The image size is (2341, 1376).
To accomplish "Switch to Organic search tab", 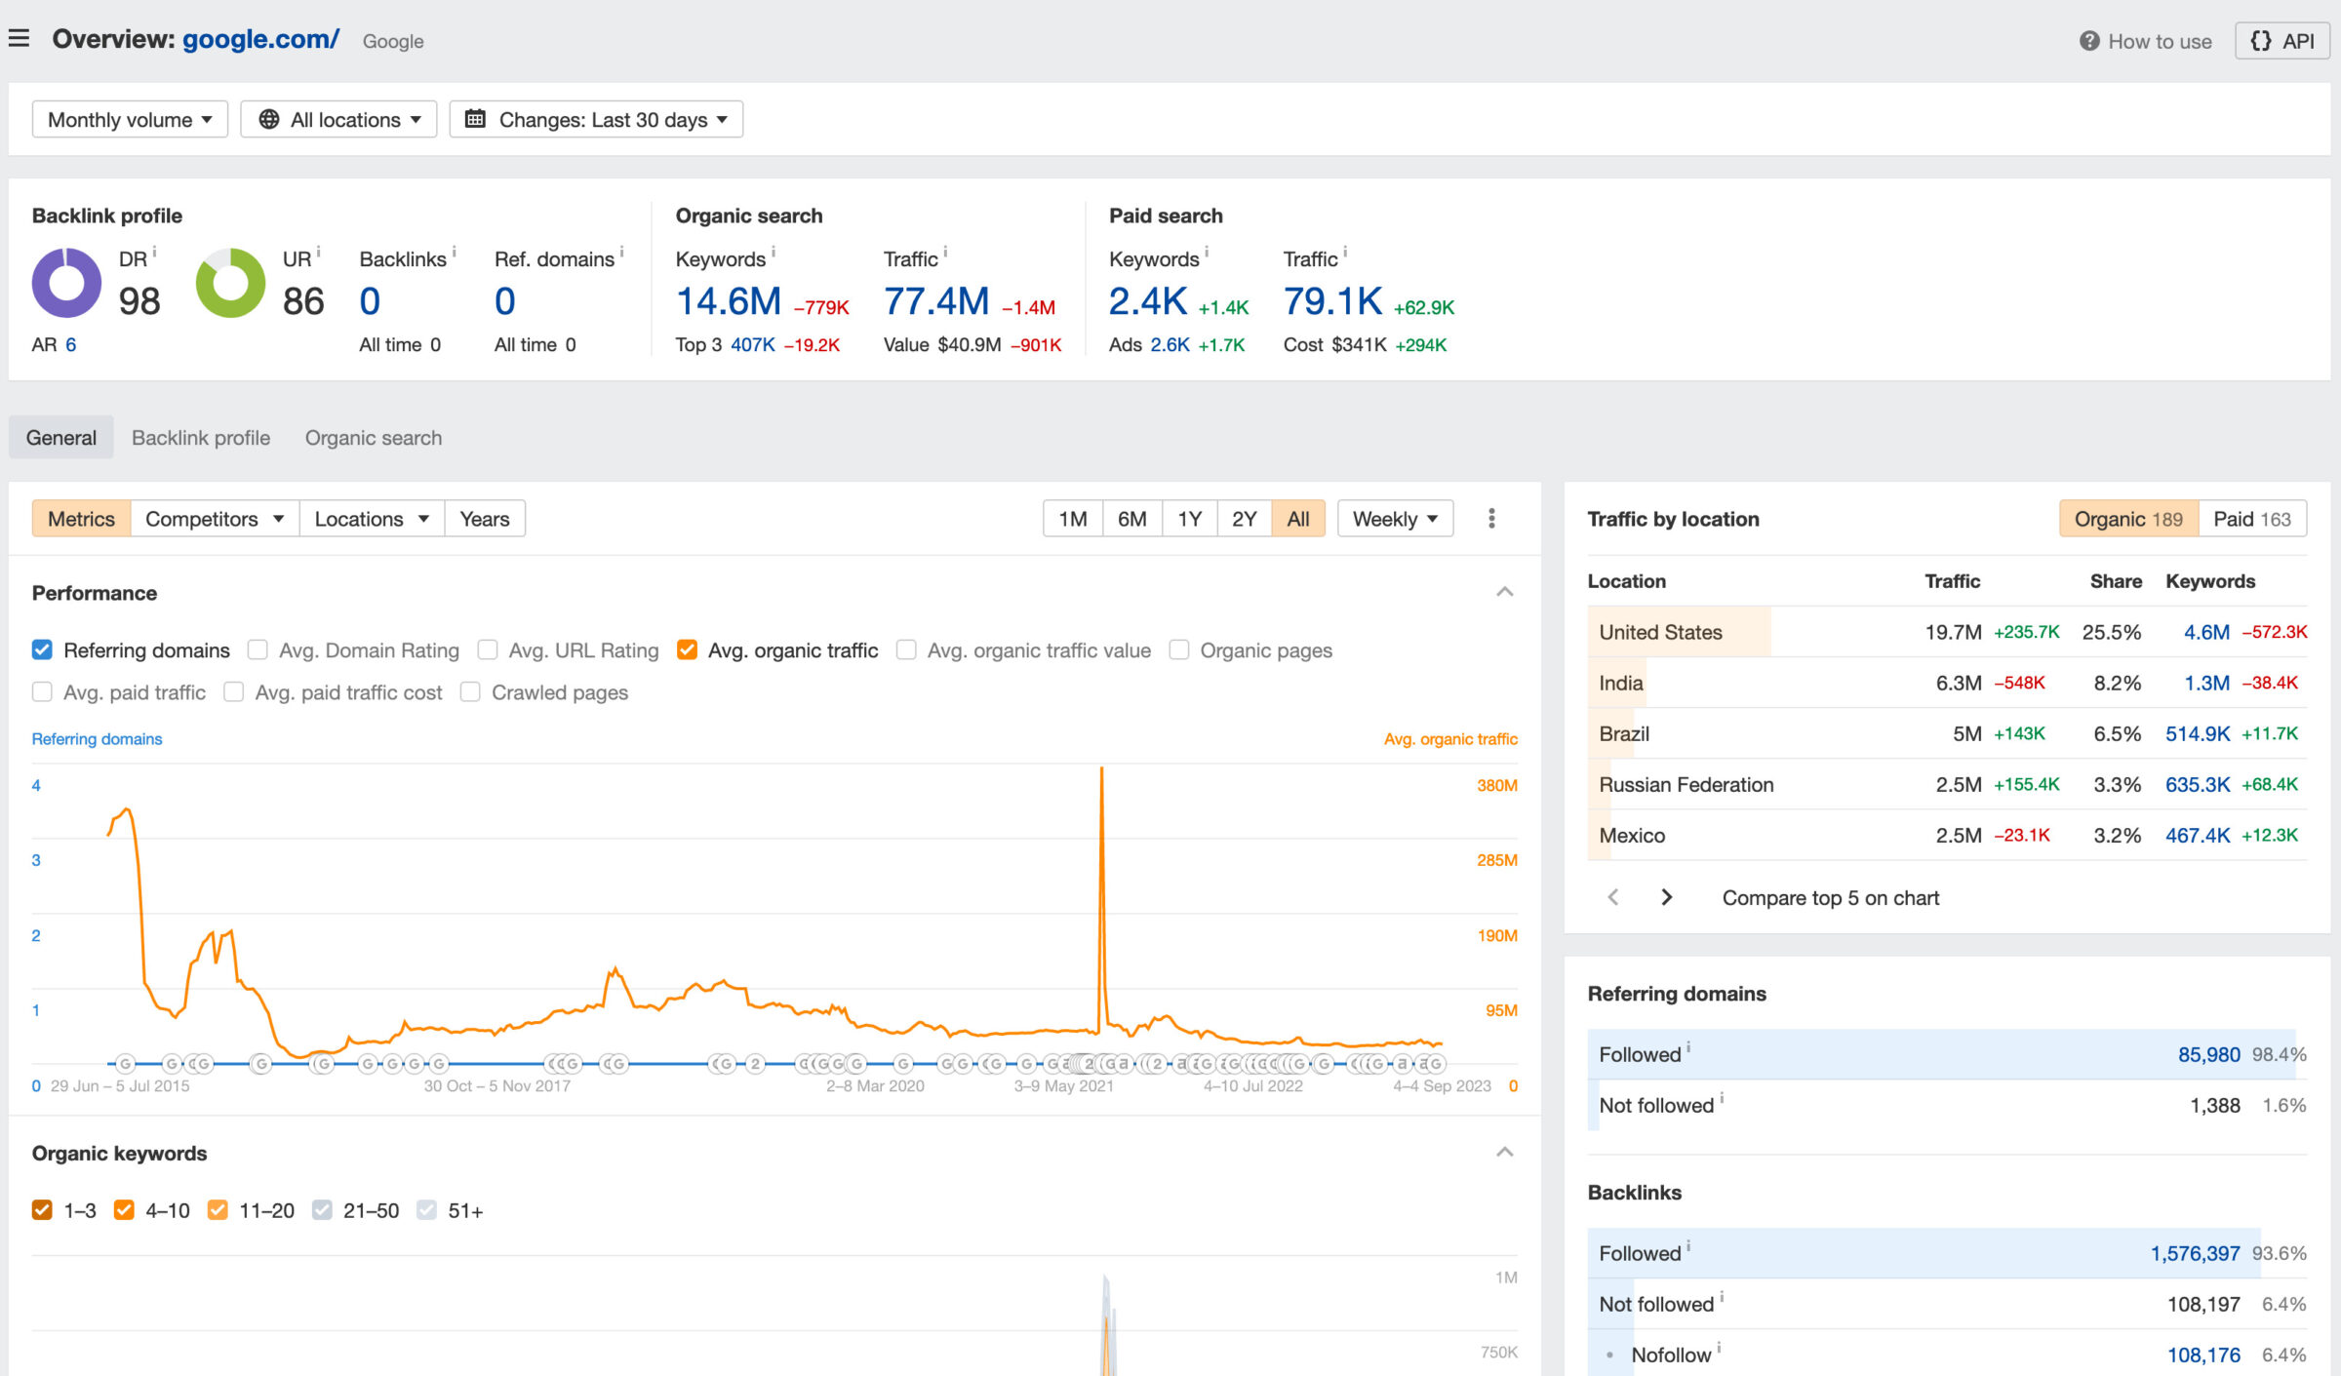I will (374, 437).
